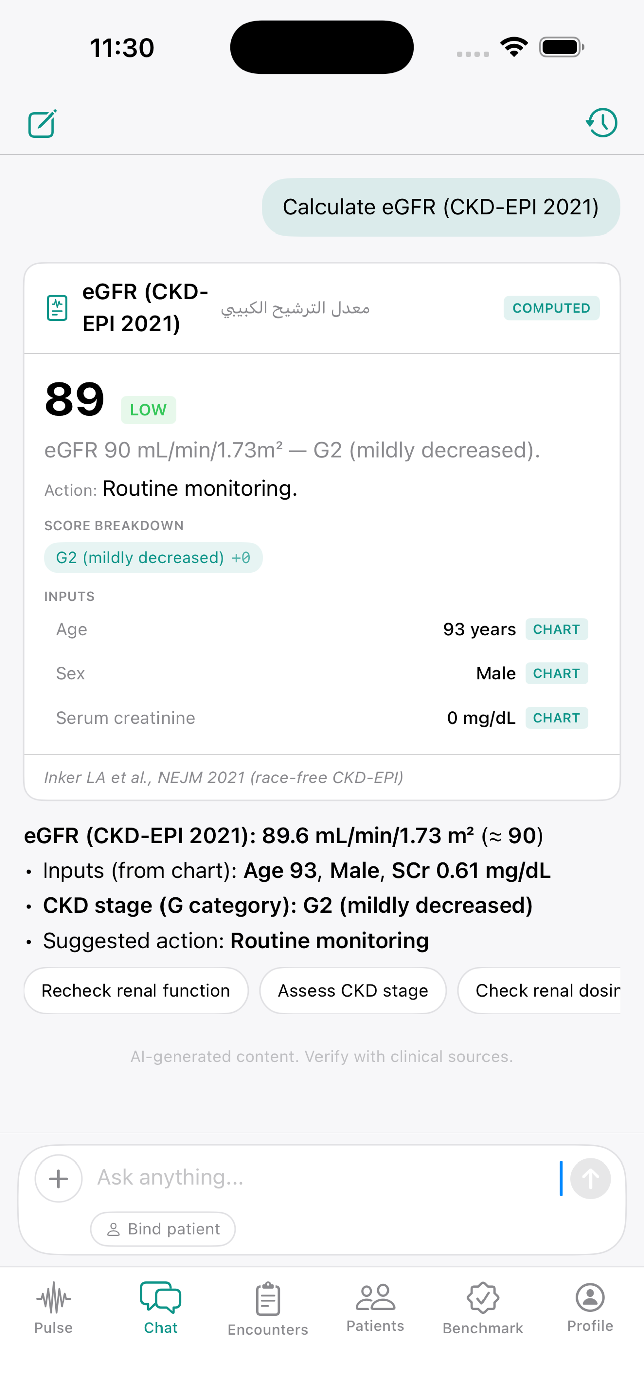Viewport: 644px width, 1395px height.
Task: Tap CHART badge next to Serum creatinine
Action: [x=556, y=718]
